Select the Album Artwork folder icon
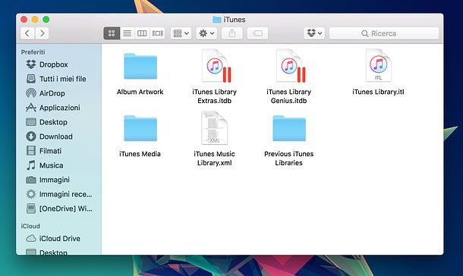This screenshot has width=463, height=276. pos(140,67)
